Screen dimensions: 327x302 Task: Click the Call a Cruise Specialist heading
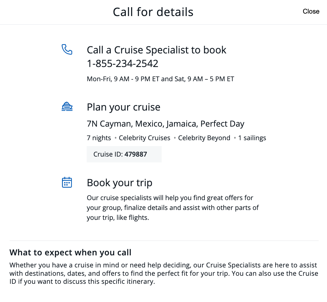pyautogui.click(x=156, y=50)
